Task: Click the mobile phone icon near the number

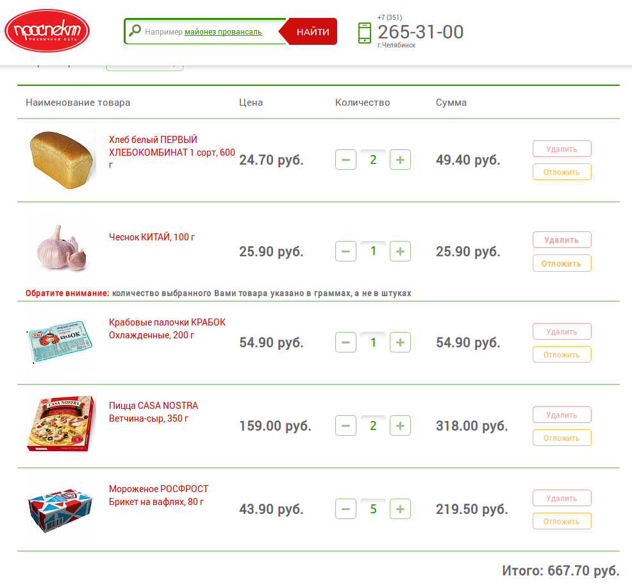Action: point(364,33)
